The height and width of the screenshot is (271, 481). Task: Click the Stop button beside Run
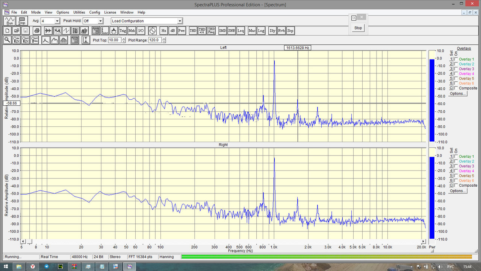coord(21,21)
